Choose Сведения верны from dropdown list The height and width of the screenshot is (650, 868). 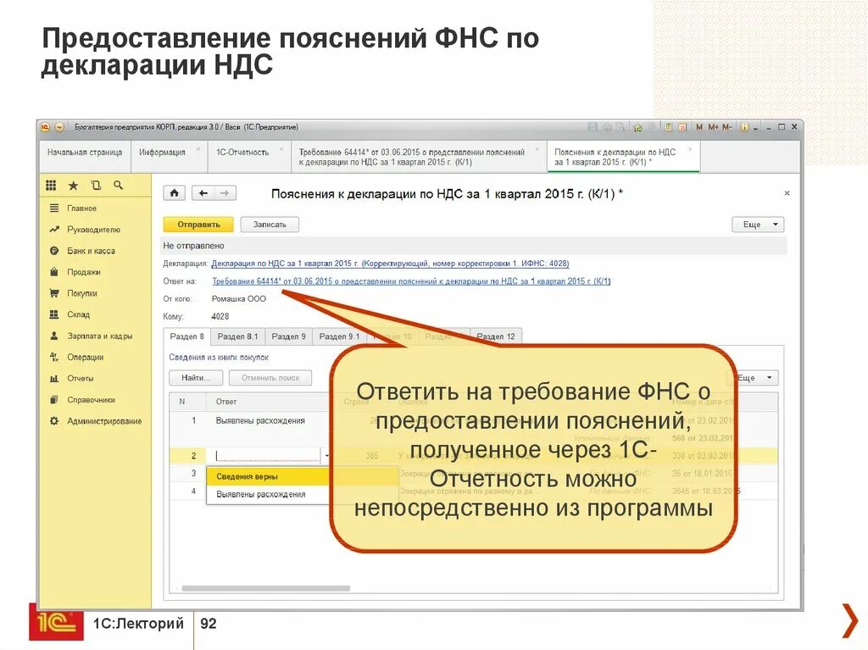point(269,477)
